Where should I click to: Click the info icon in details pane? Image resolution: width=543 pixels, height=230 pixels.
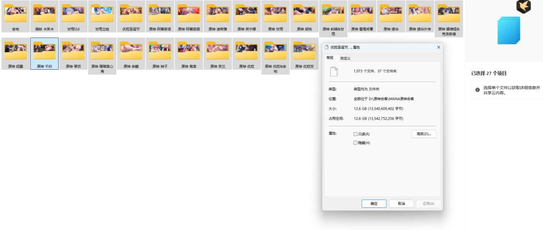click(x=477, y=90)
